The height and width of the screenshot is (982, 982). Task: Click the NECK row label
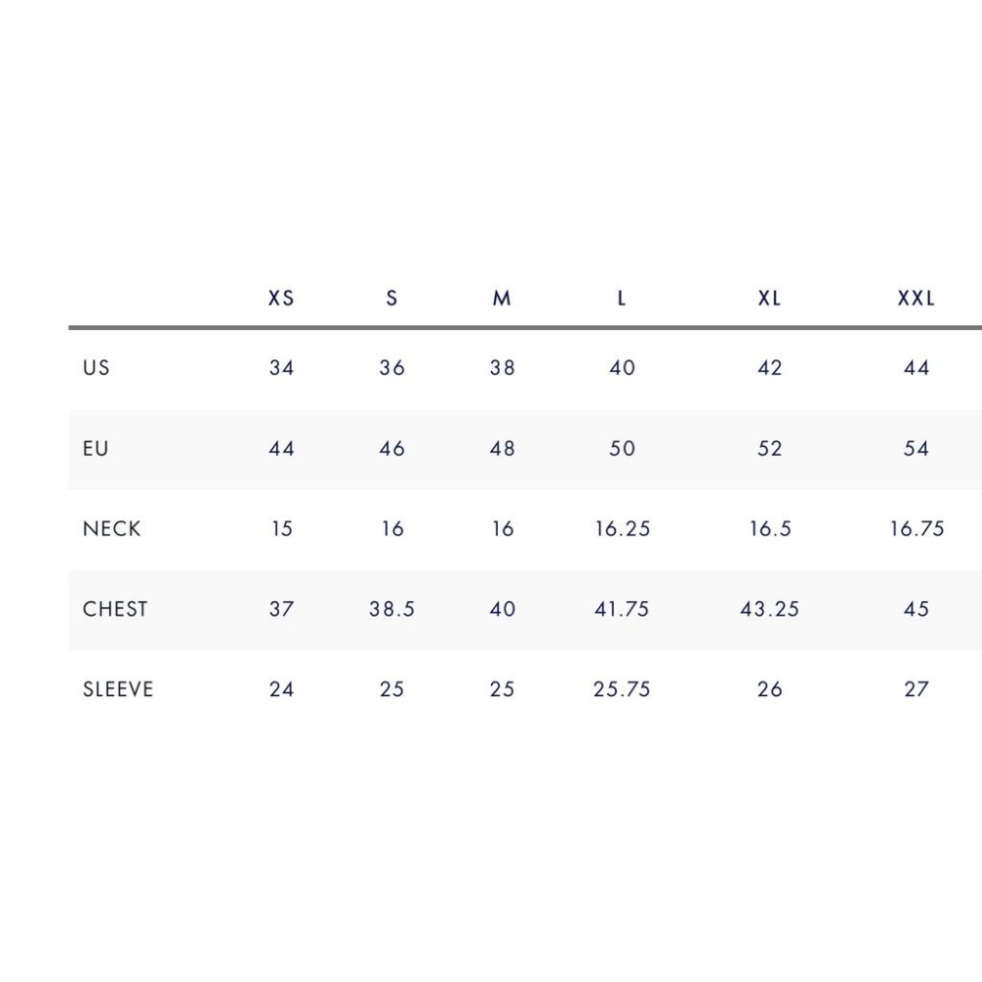pyautogui.click(x=112, y=529)
